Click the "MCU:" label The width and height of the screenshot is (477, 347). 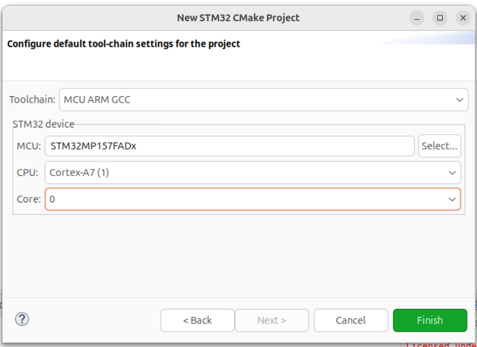[x=29, y=146]
